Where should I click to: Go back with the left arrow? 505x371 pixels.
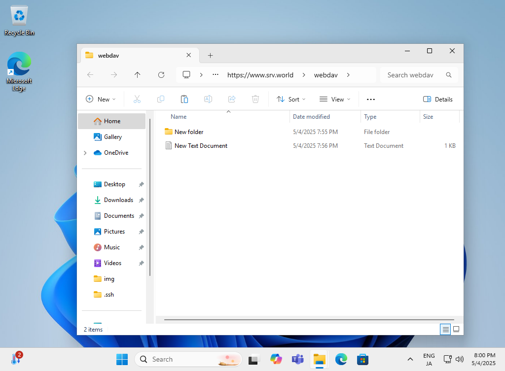[90, 75]
